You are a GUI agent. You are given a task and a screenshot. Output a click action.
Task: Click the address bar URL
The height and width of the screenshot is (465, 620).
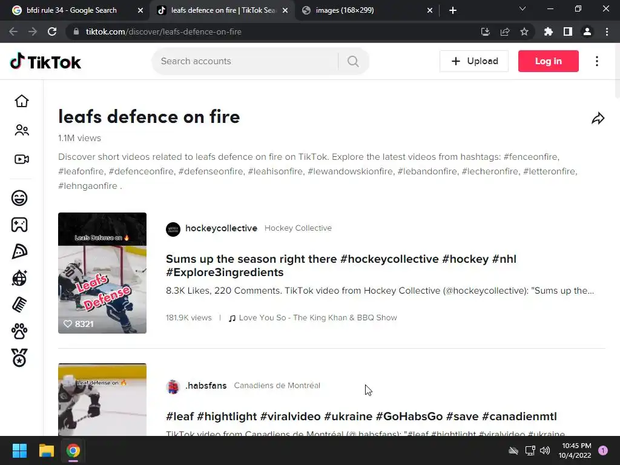163,31
